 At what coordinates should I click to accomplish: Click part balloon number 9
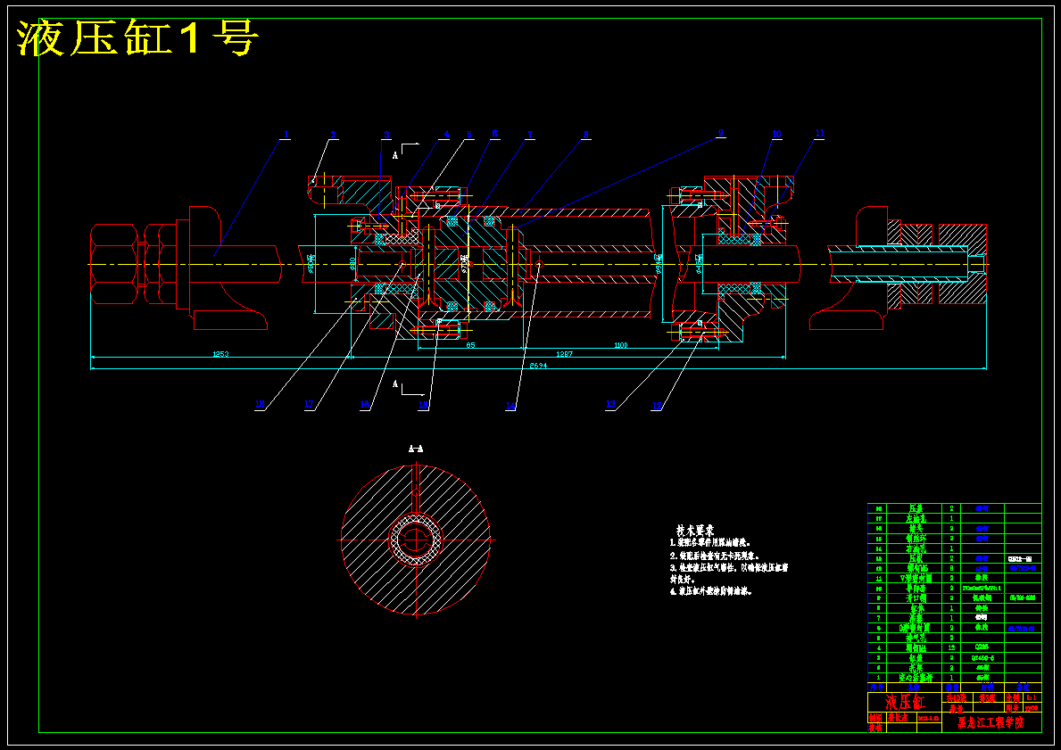coord(721,134)
